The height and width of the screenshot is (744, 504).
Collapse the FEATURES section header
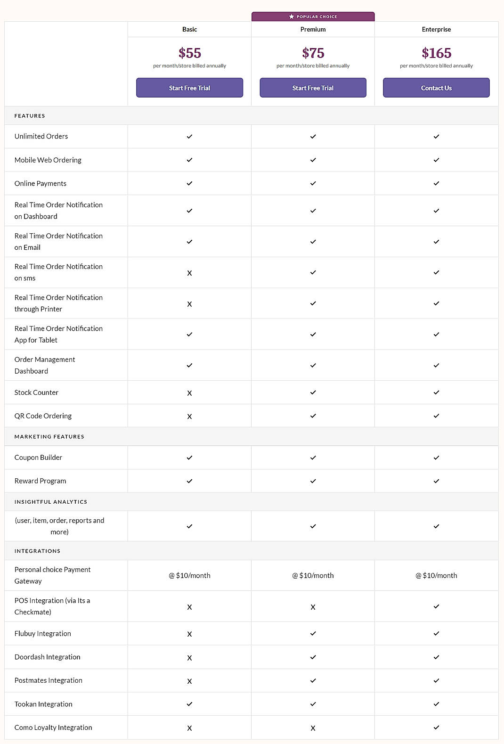[30, 115]
